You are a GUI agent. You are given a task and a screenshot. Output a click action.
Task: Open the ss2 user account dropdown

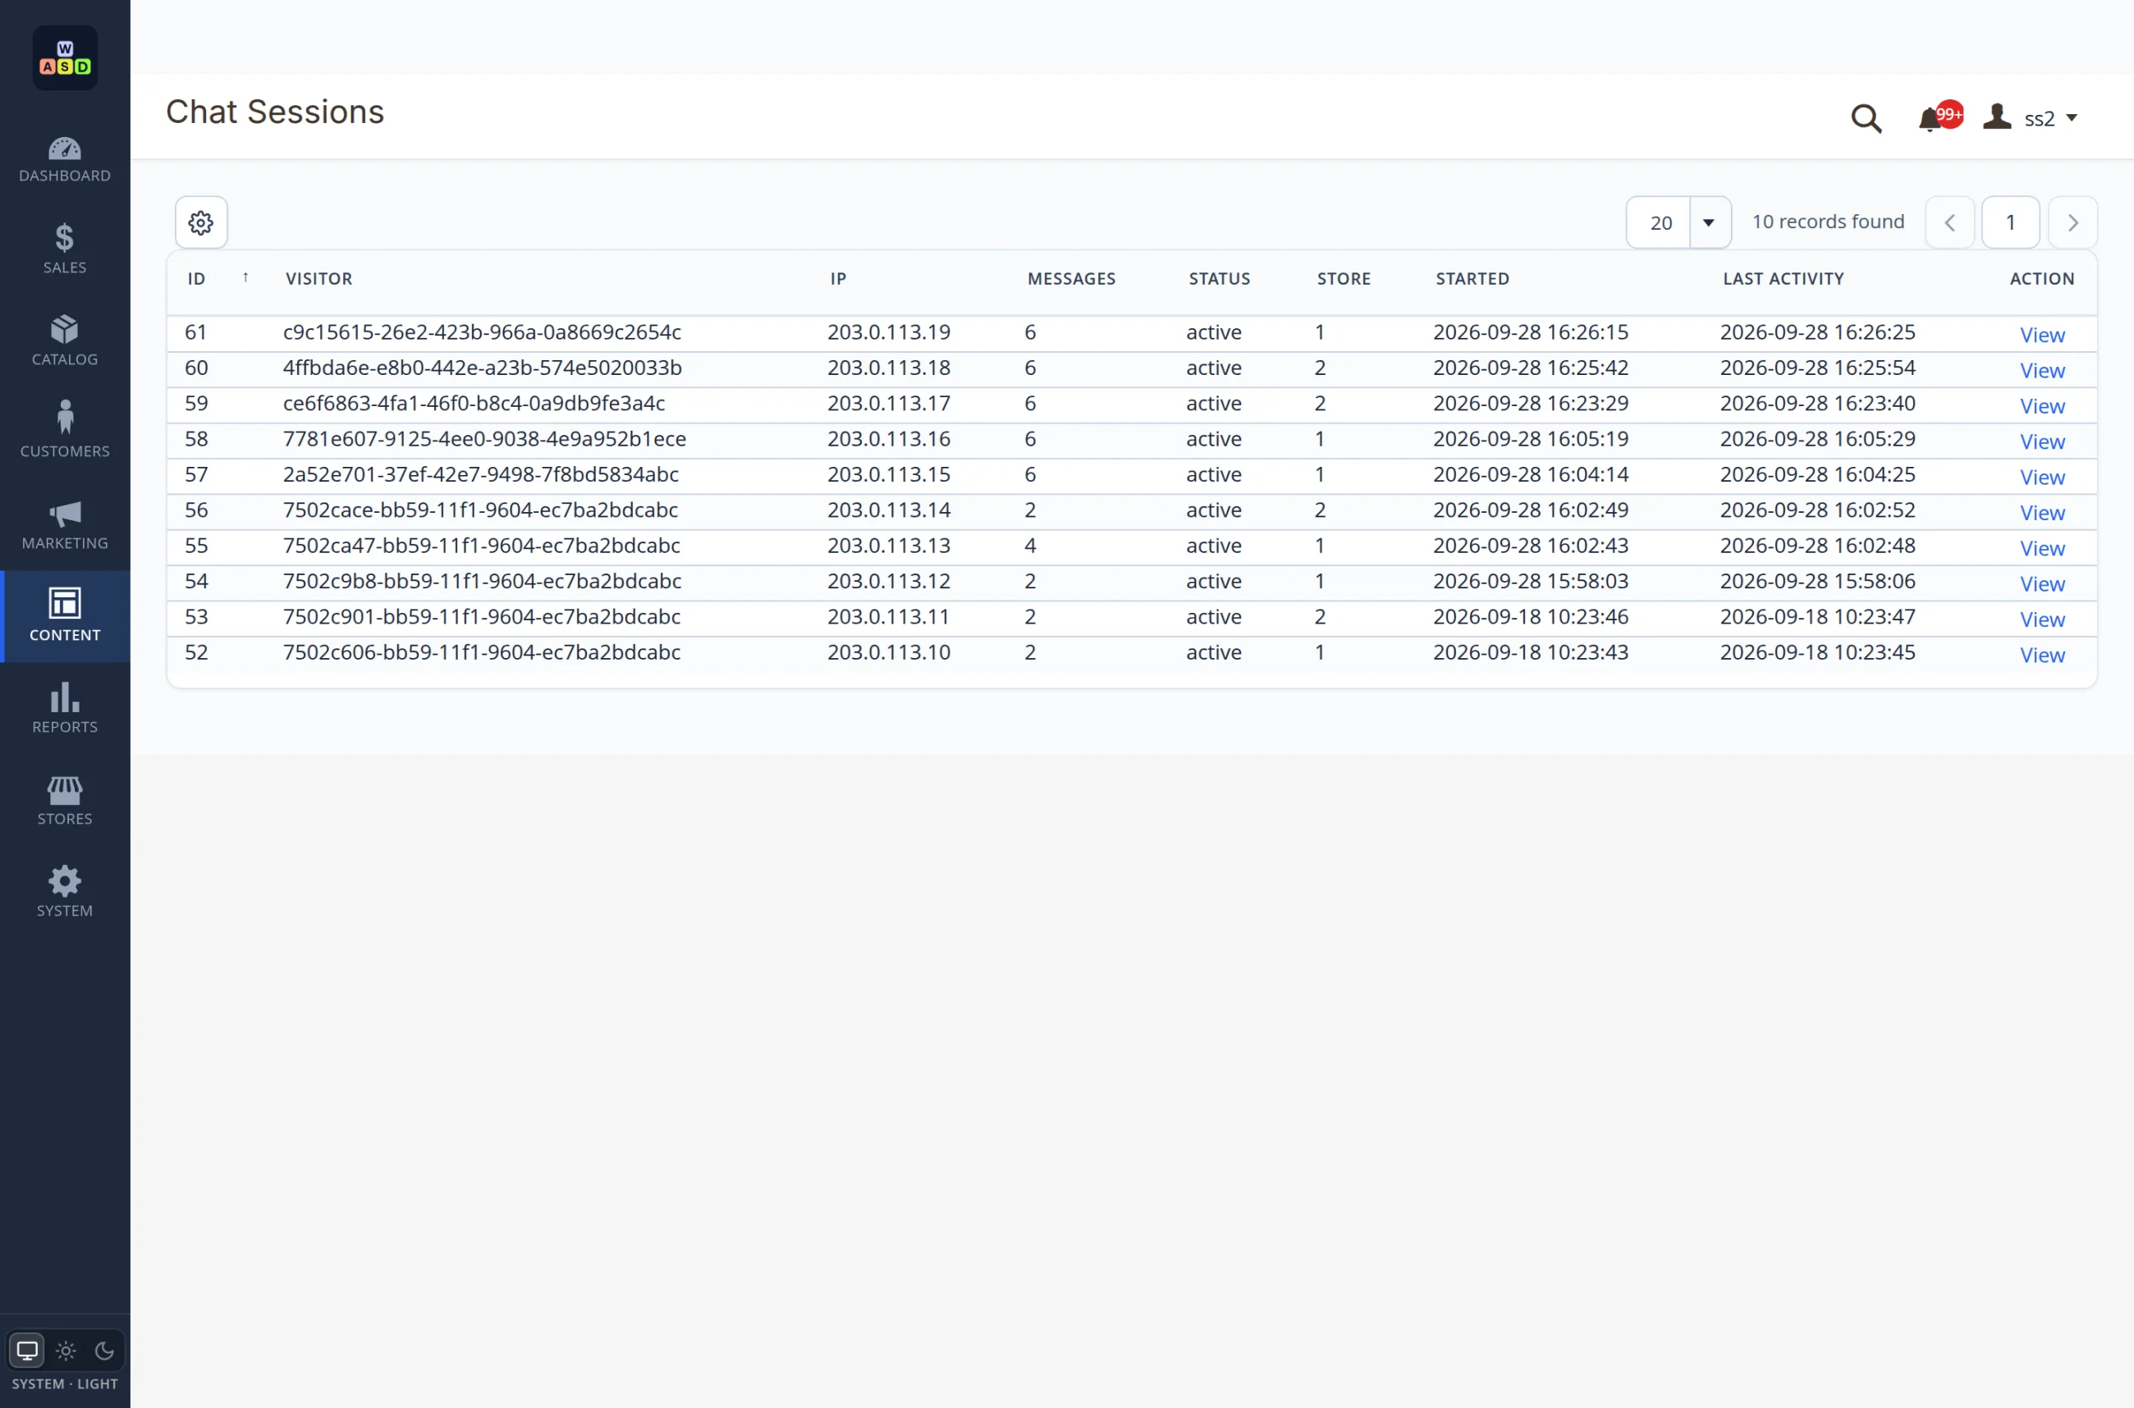pyautogui.click(x=2031, y=118)
